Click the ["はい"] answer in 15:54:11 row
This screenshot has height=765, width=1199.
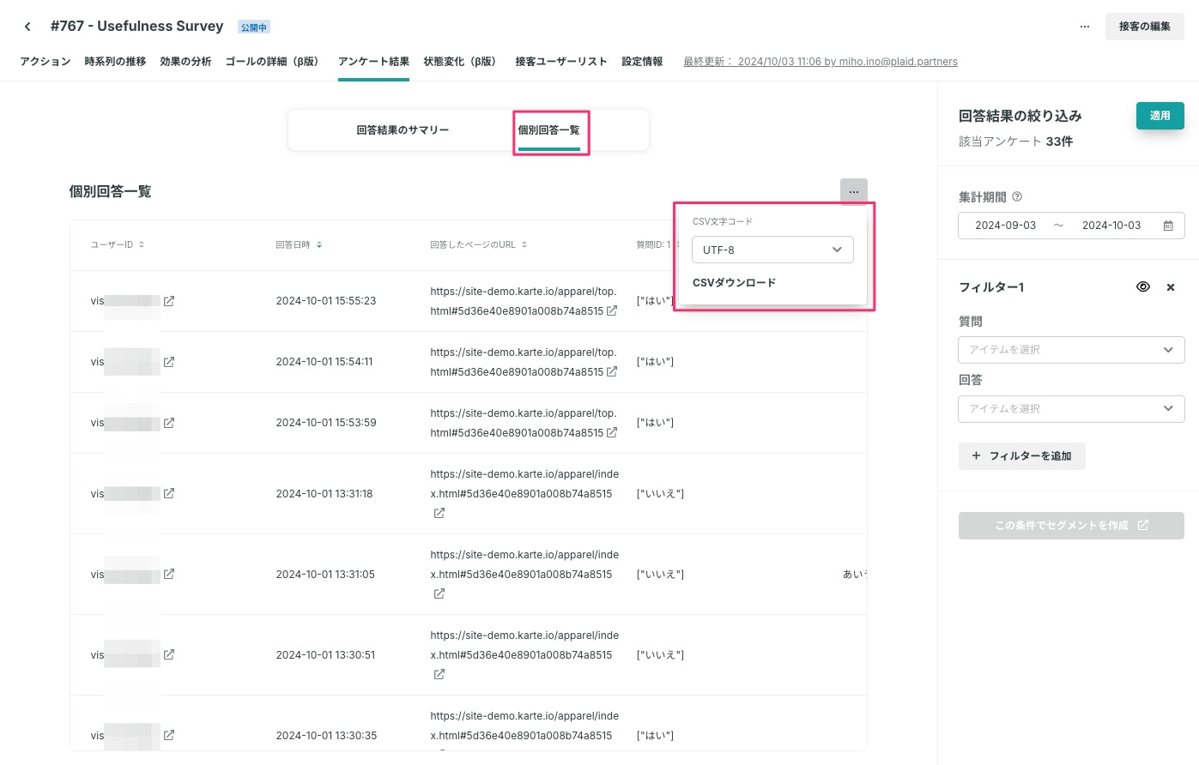[x=655, y=362]
